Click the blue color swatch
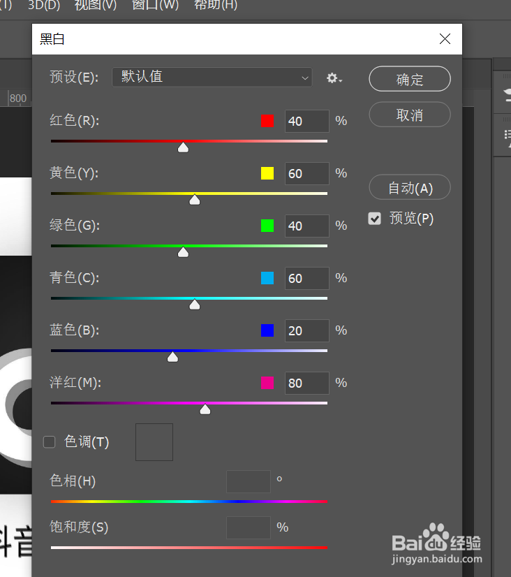This screenshot has width=511, height=577. pos(267,330)
